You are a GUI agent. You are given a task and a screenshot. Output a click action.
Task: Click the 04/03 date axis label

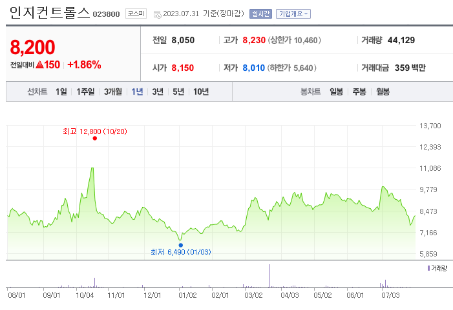coord(290,295)
